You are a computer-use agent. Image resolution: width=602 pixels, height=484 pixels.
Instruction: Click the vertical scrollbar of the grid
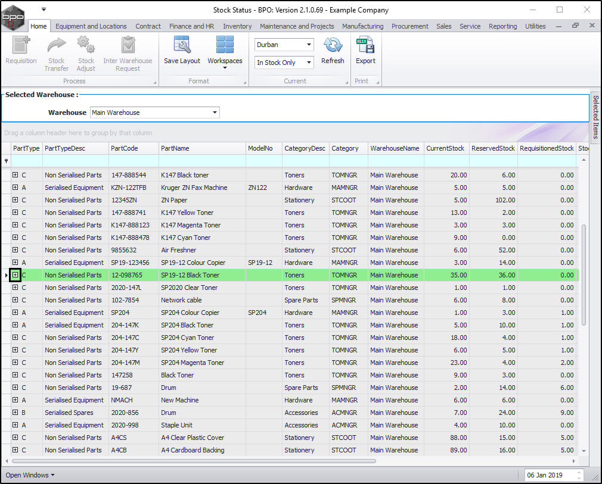point(584,274)
